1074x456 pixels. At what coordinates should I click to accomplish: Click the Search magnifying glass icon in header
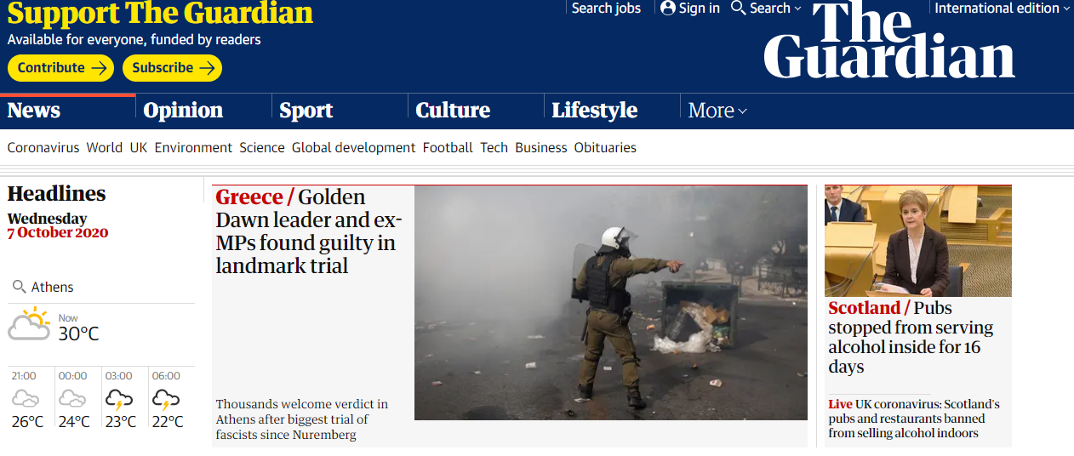click(x=738, y=8)
